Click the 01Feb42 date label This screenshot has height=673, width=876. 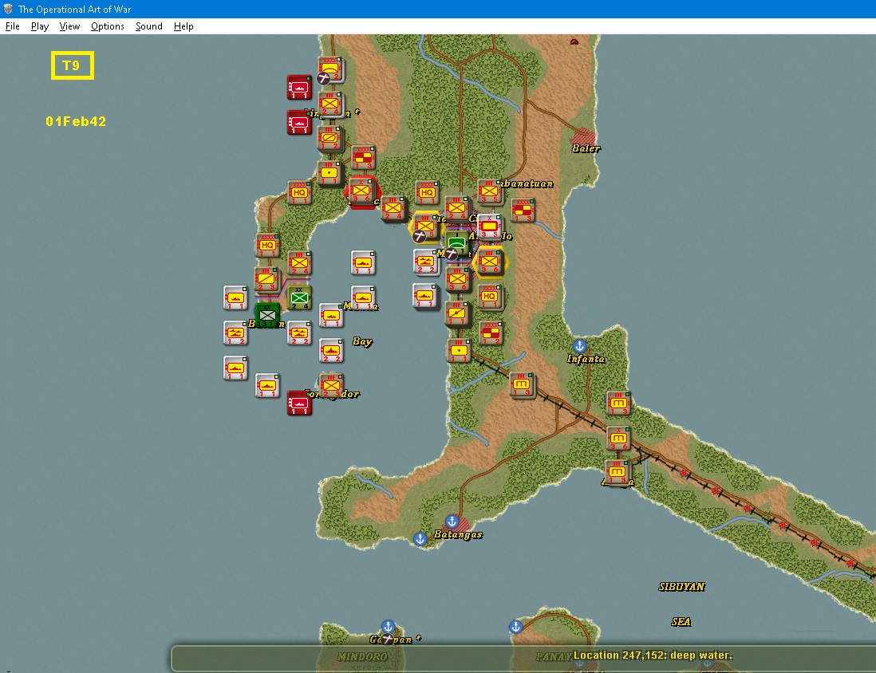click(76, 121)
